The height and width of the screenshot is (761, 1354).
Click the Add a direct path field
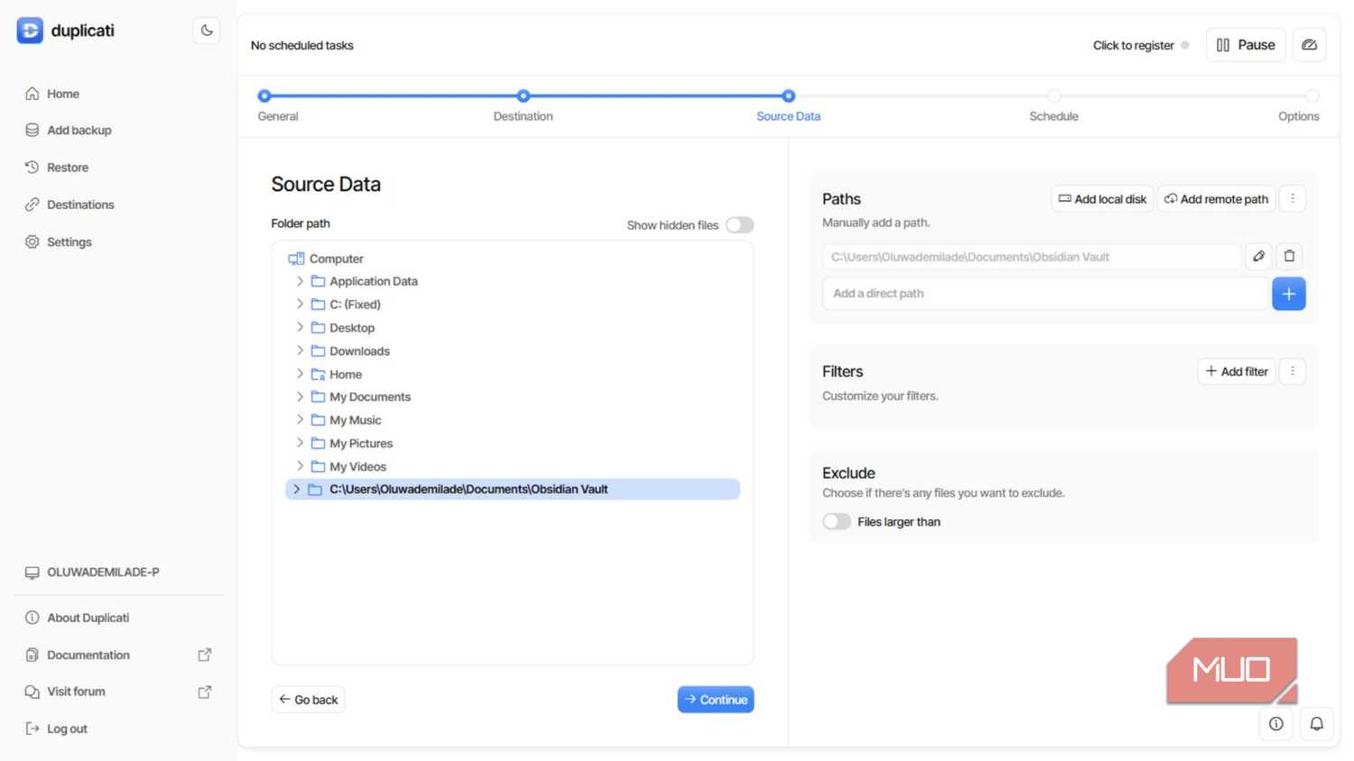1044,294
